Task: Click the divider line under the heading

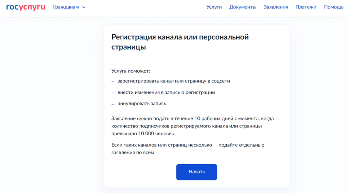Action: (197, 60)
